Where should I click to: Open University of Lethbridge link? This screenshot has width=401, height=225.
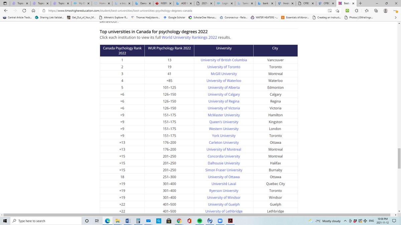[224, 211]
